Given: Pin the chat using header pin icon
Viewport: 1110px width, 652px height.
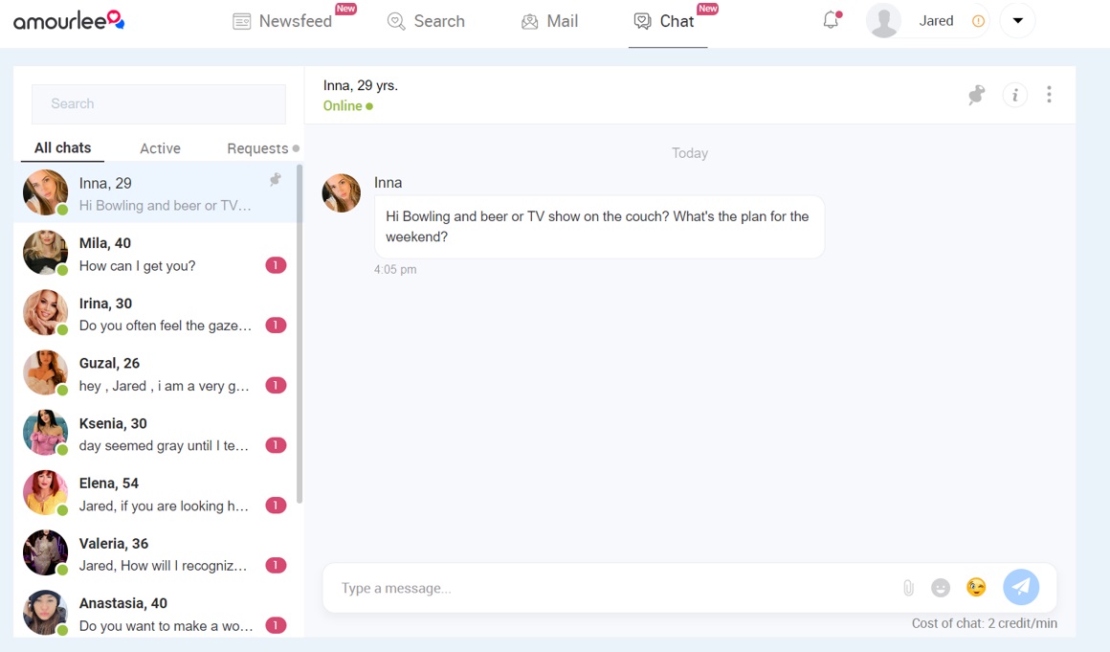Looking at the screenshot, I should tap(976, 95).
